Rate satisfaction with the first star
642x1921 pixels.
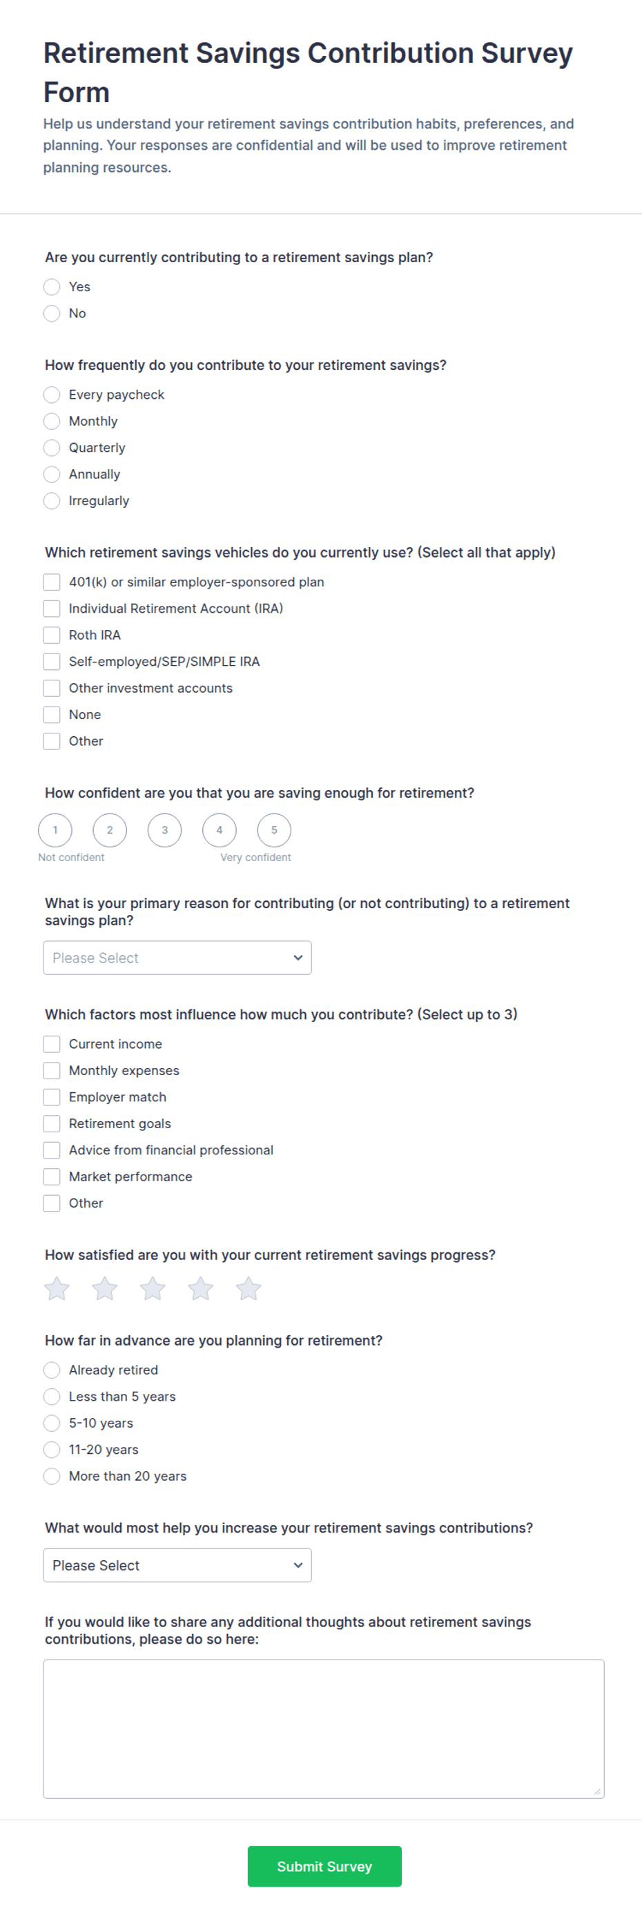point(57,1288)
